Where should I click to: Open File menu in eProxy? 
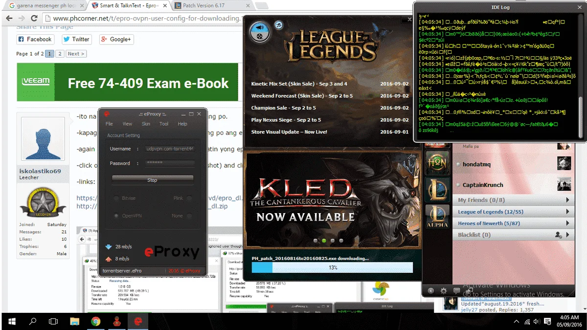click(109, 124)
